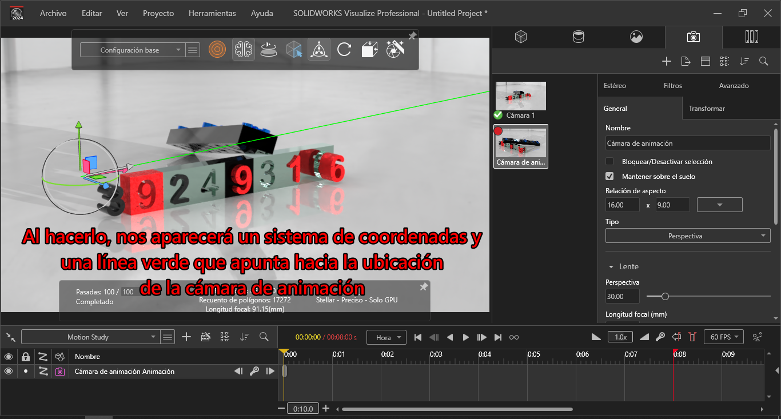
Task: Click the Perspectiva value field 30.00
Action: tap(622, 296)
